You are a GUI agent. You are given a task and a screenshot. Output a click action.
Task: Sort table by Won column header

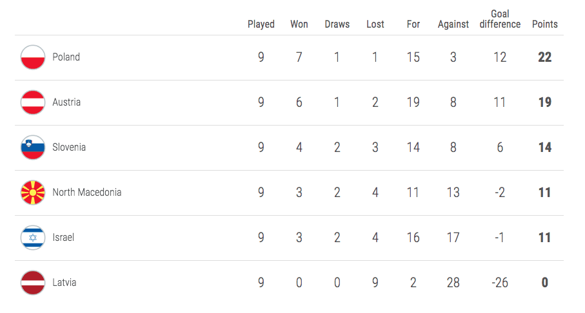tap(299, 24)
